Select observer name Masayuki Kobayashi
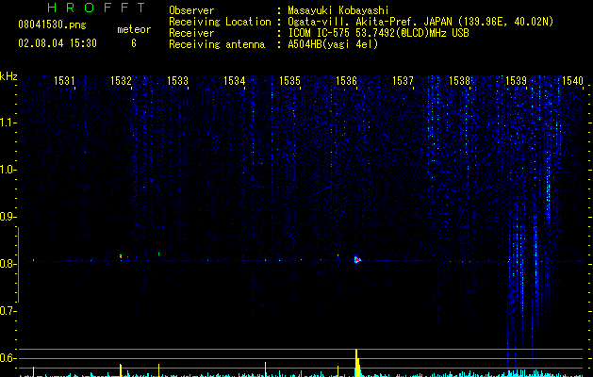This screenshot has width=593, height=377. [338, 10]
